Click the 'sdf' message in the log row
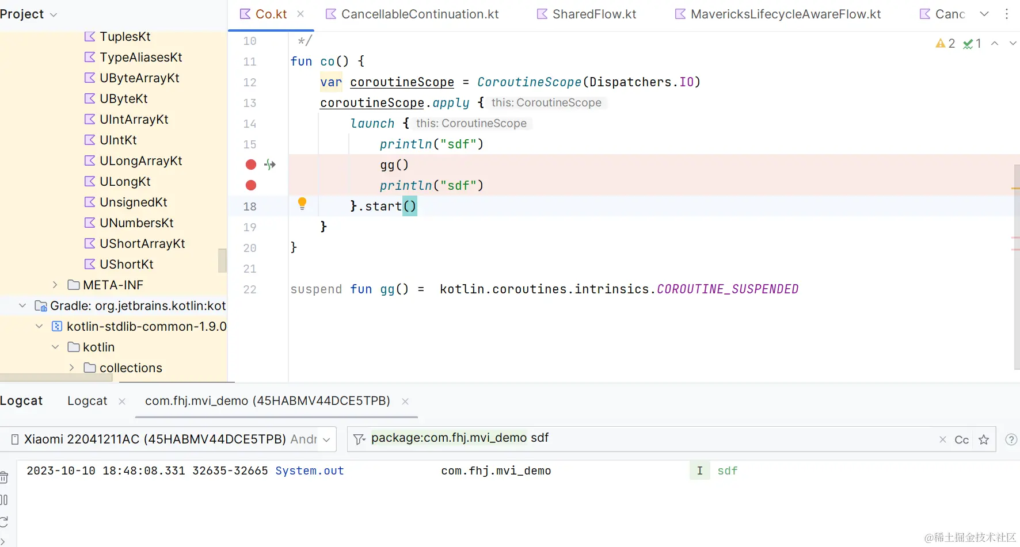This screenshot has width=1020, height=547. [728, 471]
